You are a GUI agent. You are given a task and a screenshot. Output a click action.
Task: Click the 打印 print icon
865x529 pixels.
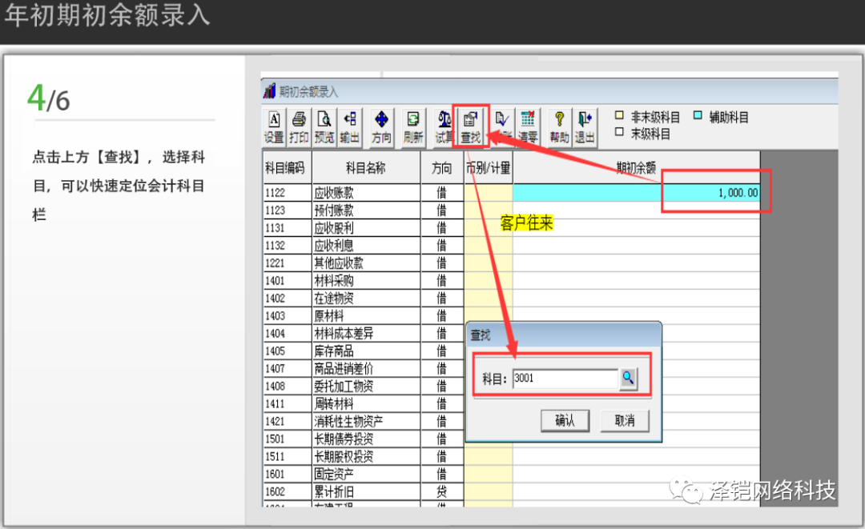pos(299,127)
